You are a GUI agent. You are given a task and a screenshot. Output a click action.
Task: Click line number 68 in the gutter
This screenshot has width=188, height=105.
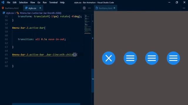pos(6,66)
